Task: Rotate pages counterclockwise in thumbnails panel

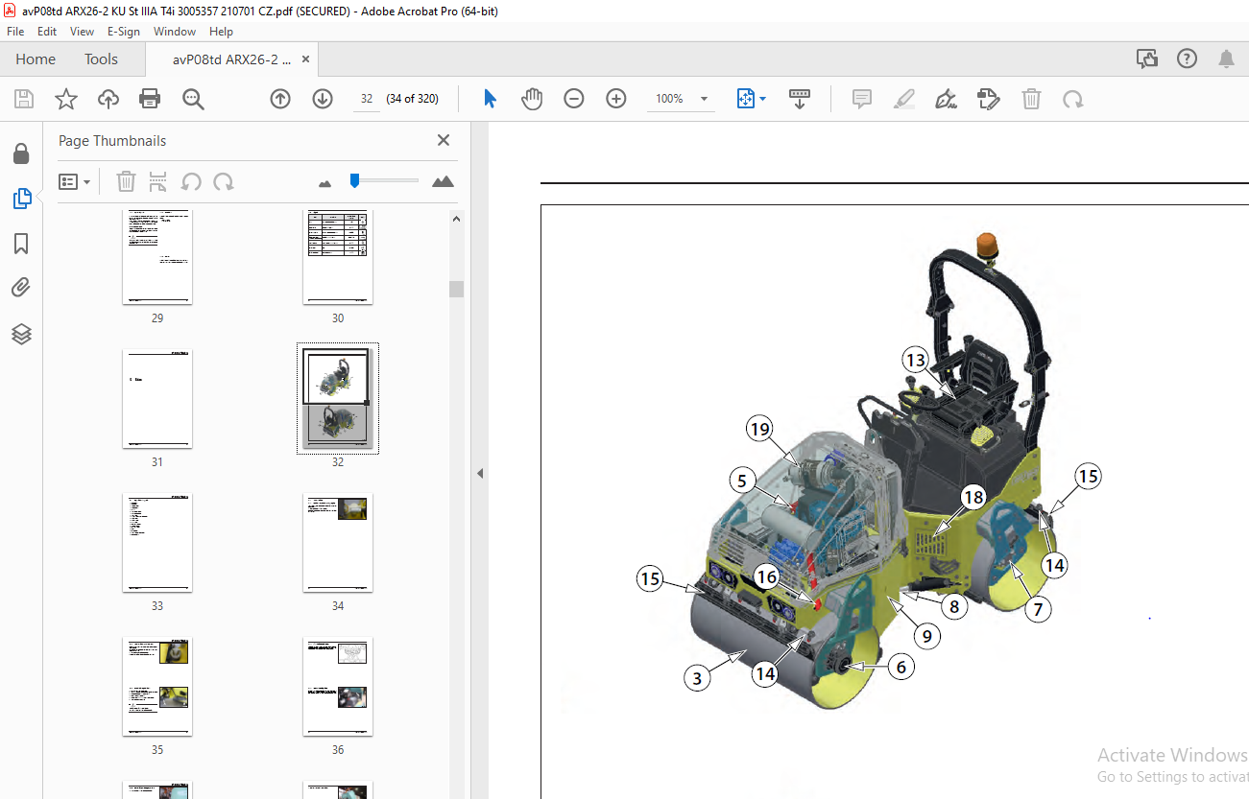Action: [191, 181]
